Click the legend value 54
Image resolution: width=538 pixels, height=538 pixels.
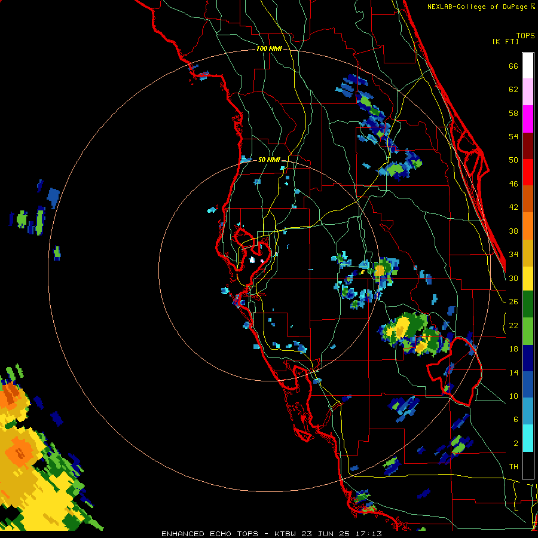513,136
